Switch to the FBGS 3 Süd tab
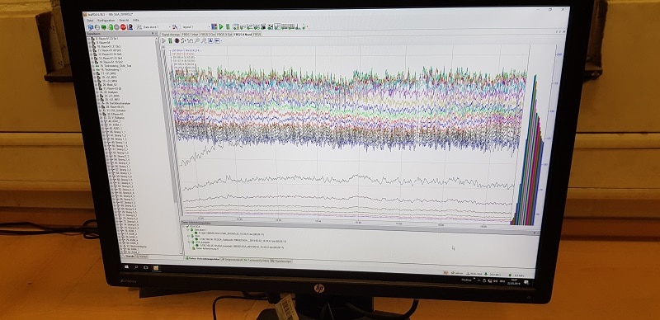Screen dimensions: 660x320 (x=224, y=35)
